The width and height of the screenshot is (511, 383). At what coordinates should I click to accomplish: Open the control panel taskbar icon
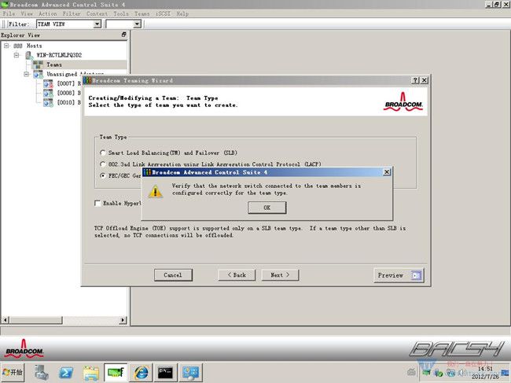[x=190, y=372]
